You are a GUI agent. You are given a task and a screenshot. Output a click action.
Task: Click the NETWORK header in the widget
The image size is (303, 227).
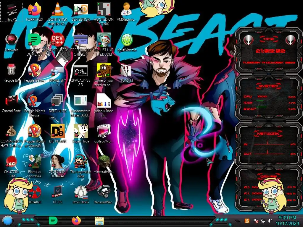(268, 133)
